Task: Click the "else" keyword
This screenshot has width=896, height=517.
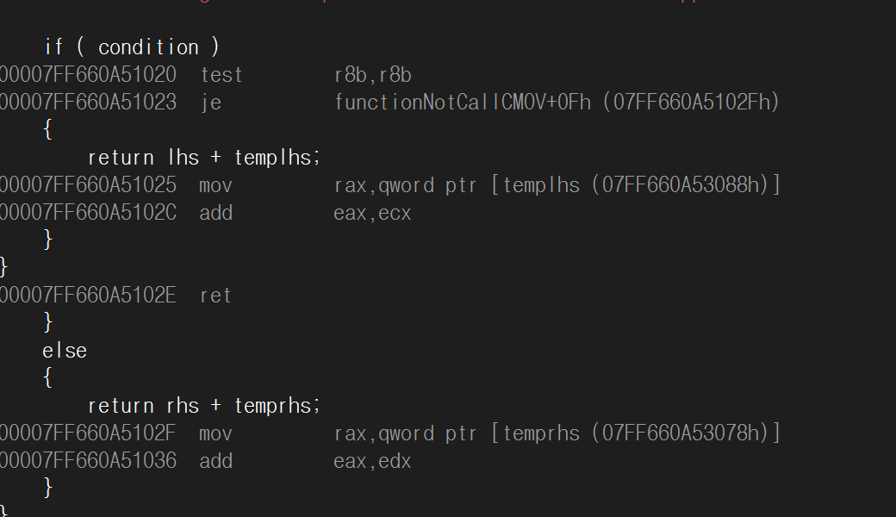Action: pyautogui.click(x=65, y=351)
